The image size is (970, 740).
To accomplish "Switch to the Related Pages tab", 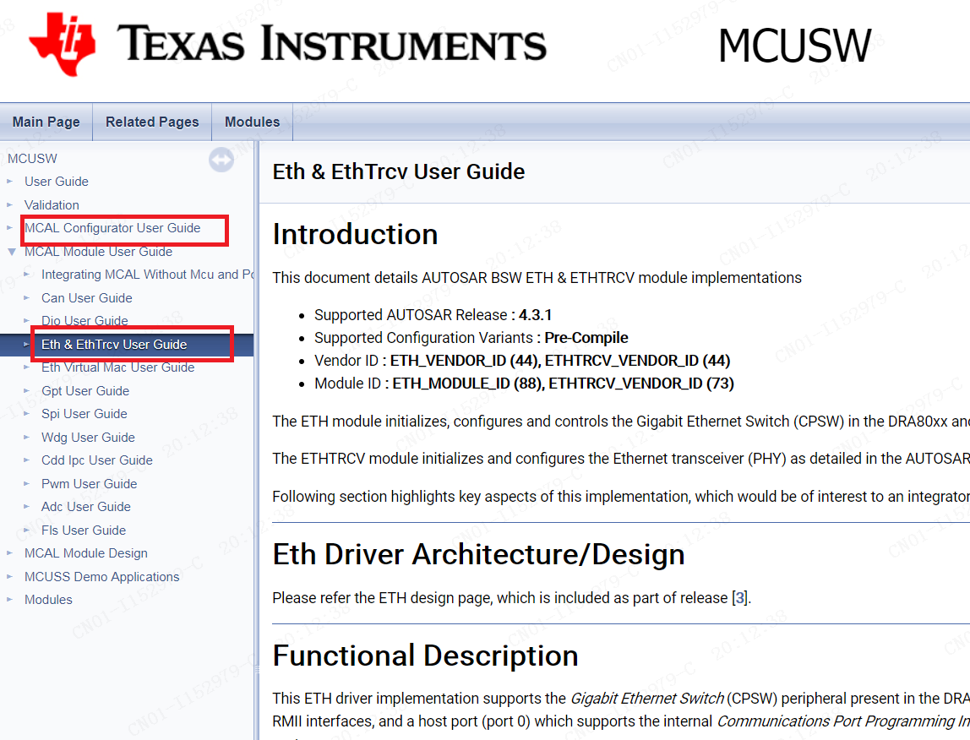I will tap(151, 121).
